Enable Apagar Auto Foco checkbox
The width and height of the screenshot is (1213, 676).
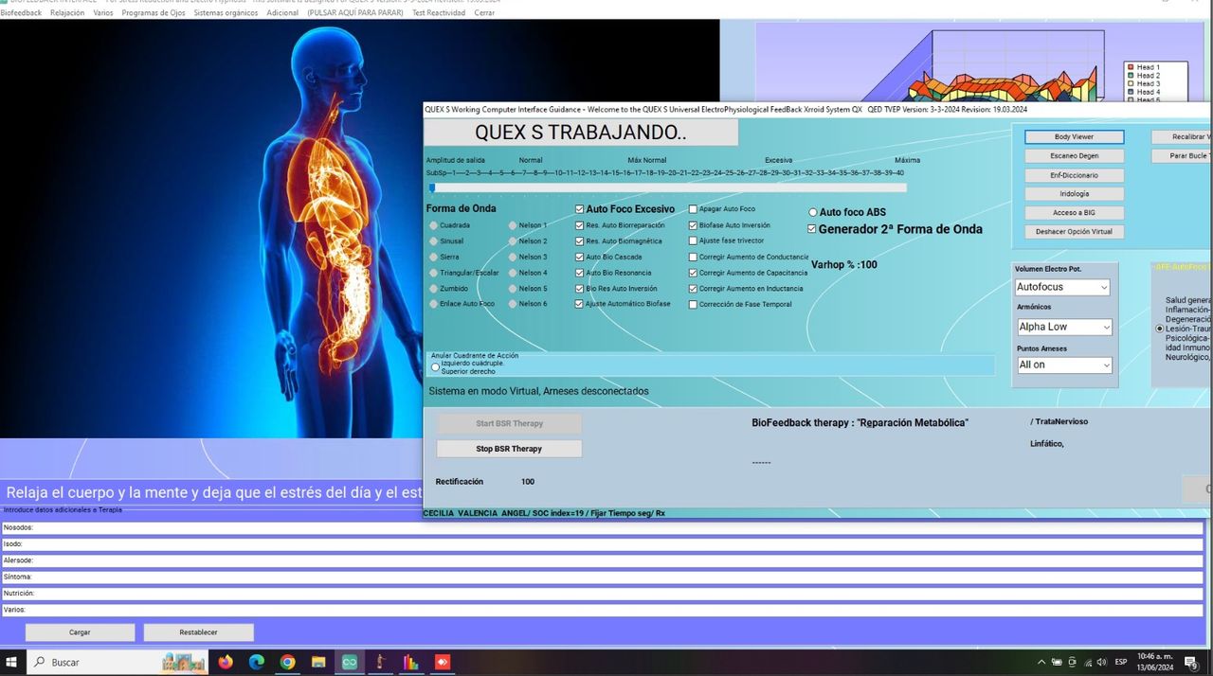[x=693, y=209]
